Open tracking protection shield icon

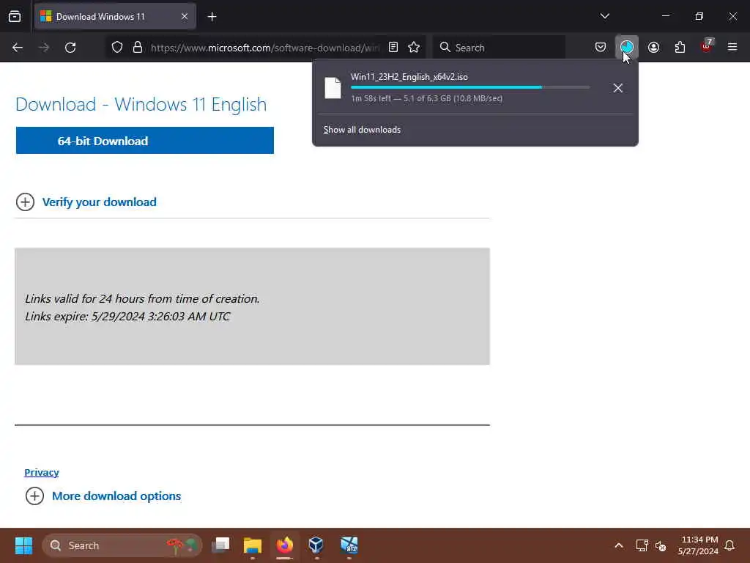pos(117,48)
